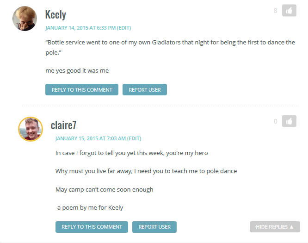
Task: Click the January 14, 2015 timestamp
Action: 80,28
